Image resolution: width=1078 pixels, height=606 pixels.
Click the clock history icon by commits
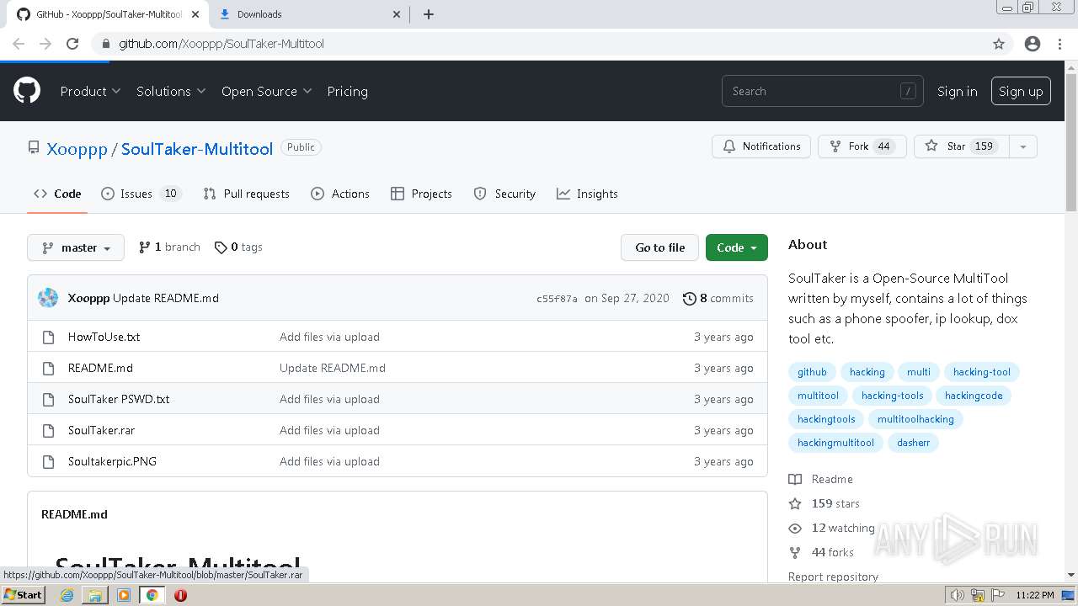690,298
